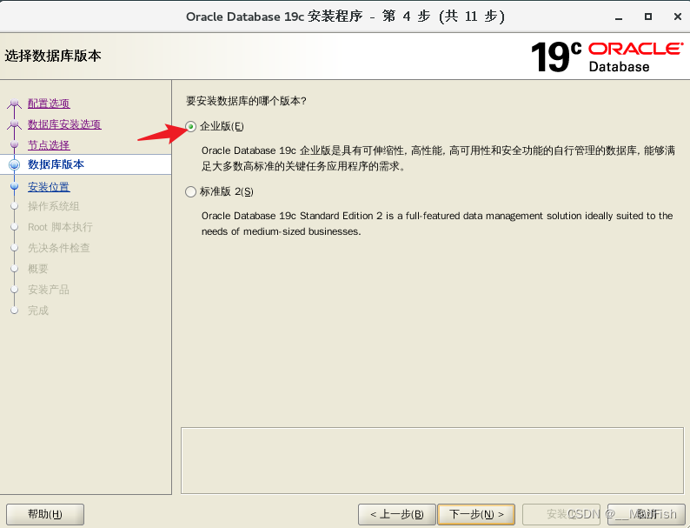
Task: Open the 配置选项 step link
Action: [x=49, y=104]
